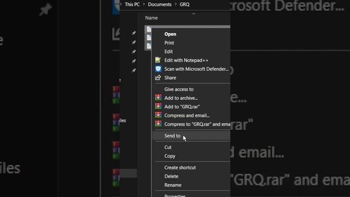Viewport: 350px width, 197px height.
Task: Choose Compress to "GRQ.rar" and email
Action: tap(197, 124)
